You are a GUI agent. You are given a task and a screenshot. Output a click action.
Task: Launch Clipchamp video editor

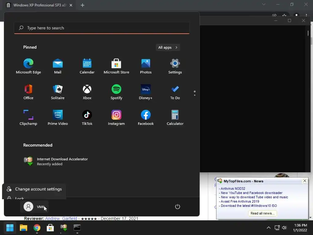(x=28, y=118)
